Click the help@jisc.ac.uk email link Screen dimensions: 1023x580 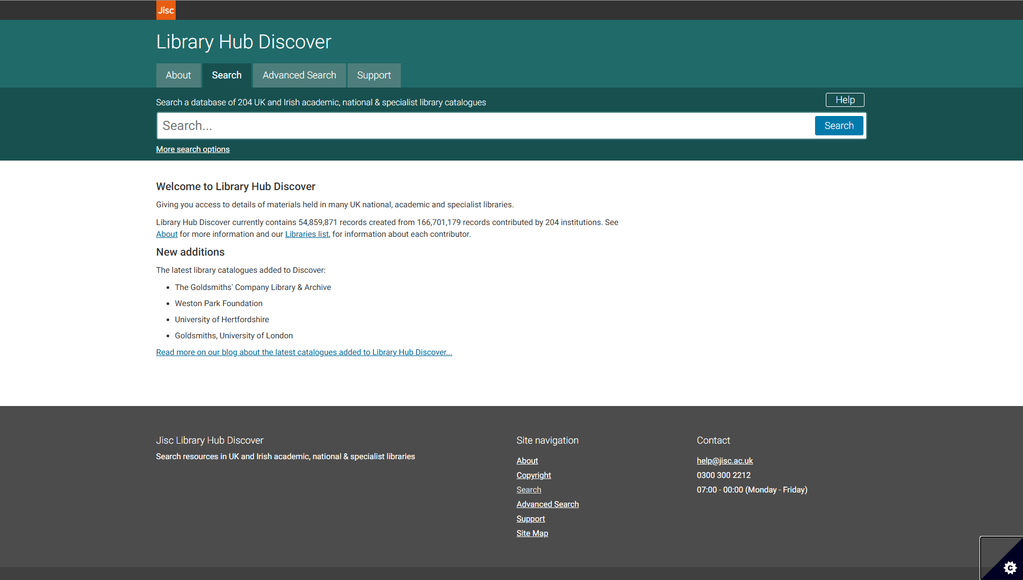click(x=724, y=461)
